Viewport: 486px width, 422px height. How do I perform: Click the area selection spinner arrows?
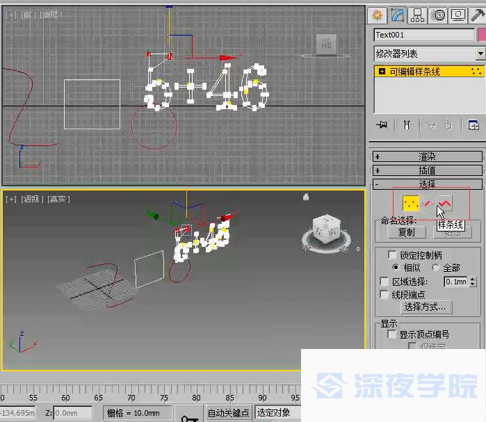(473, 282)
